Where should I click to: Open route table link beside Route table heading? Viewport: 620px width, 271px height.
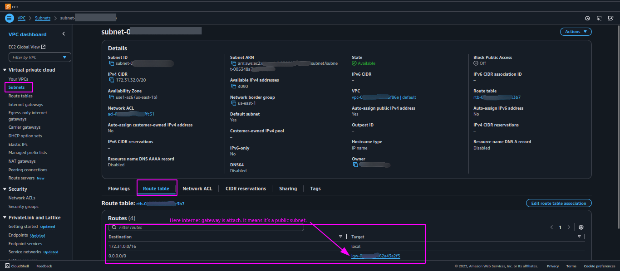160,204
